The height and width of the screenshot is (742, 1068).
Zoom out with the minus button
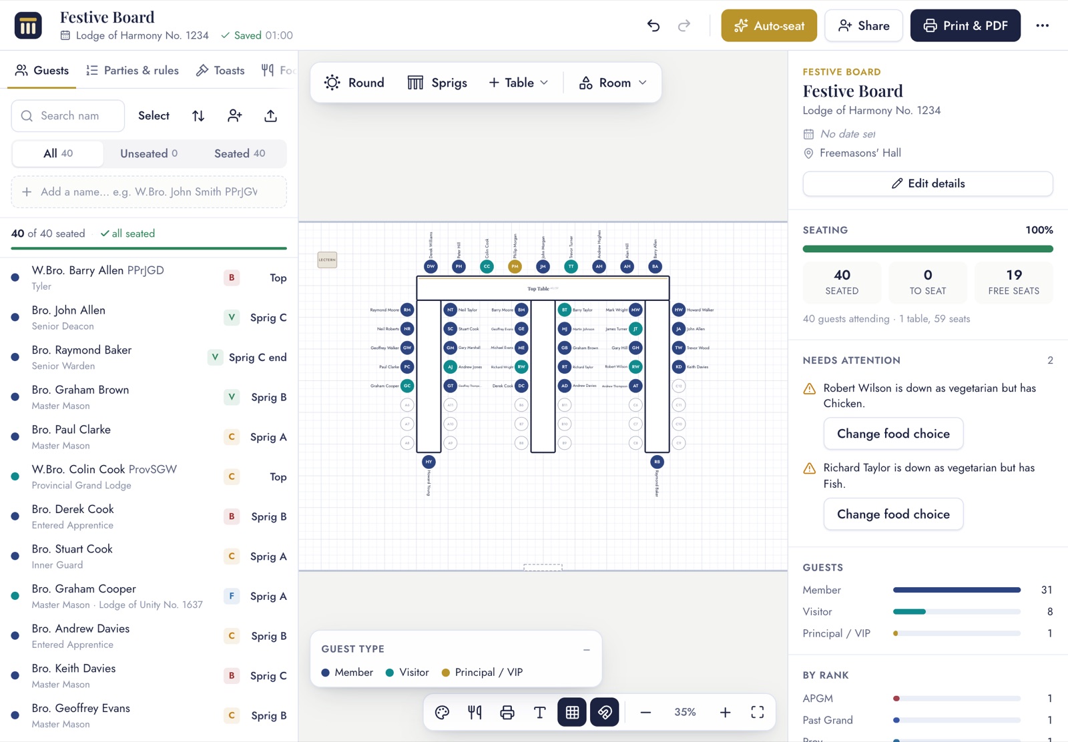point(645,712)
